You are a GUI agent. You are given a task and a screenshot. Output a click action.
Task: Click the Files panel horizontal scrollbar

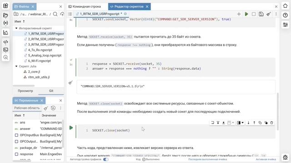click(24, 86)
